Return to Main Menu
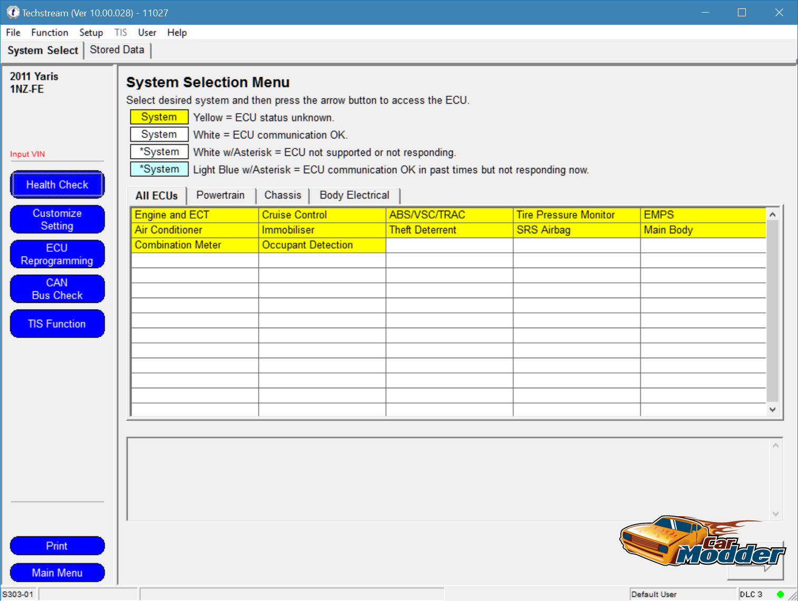Viewport: 798px width, 601px height. point(57,573)
